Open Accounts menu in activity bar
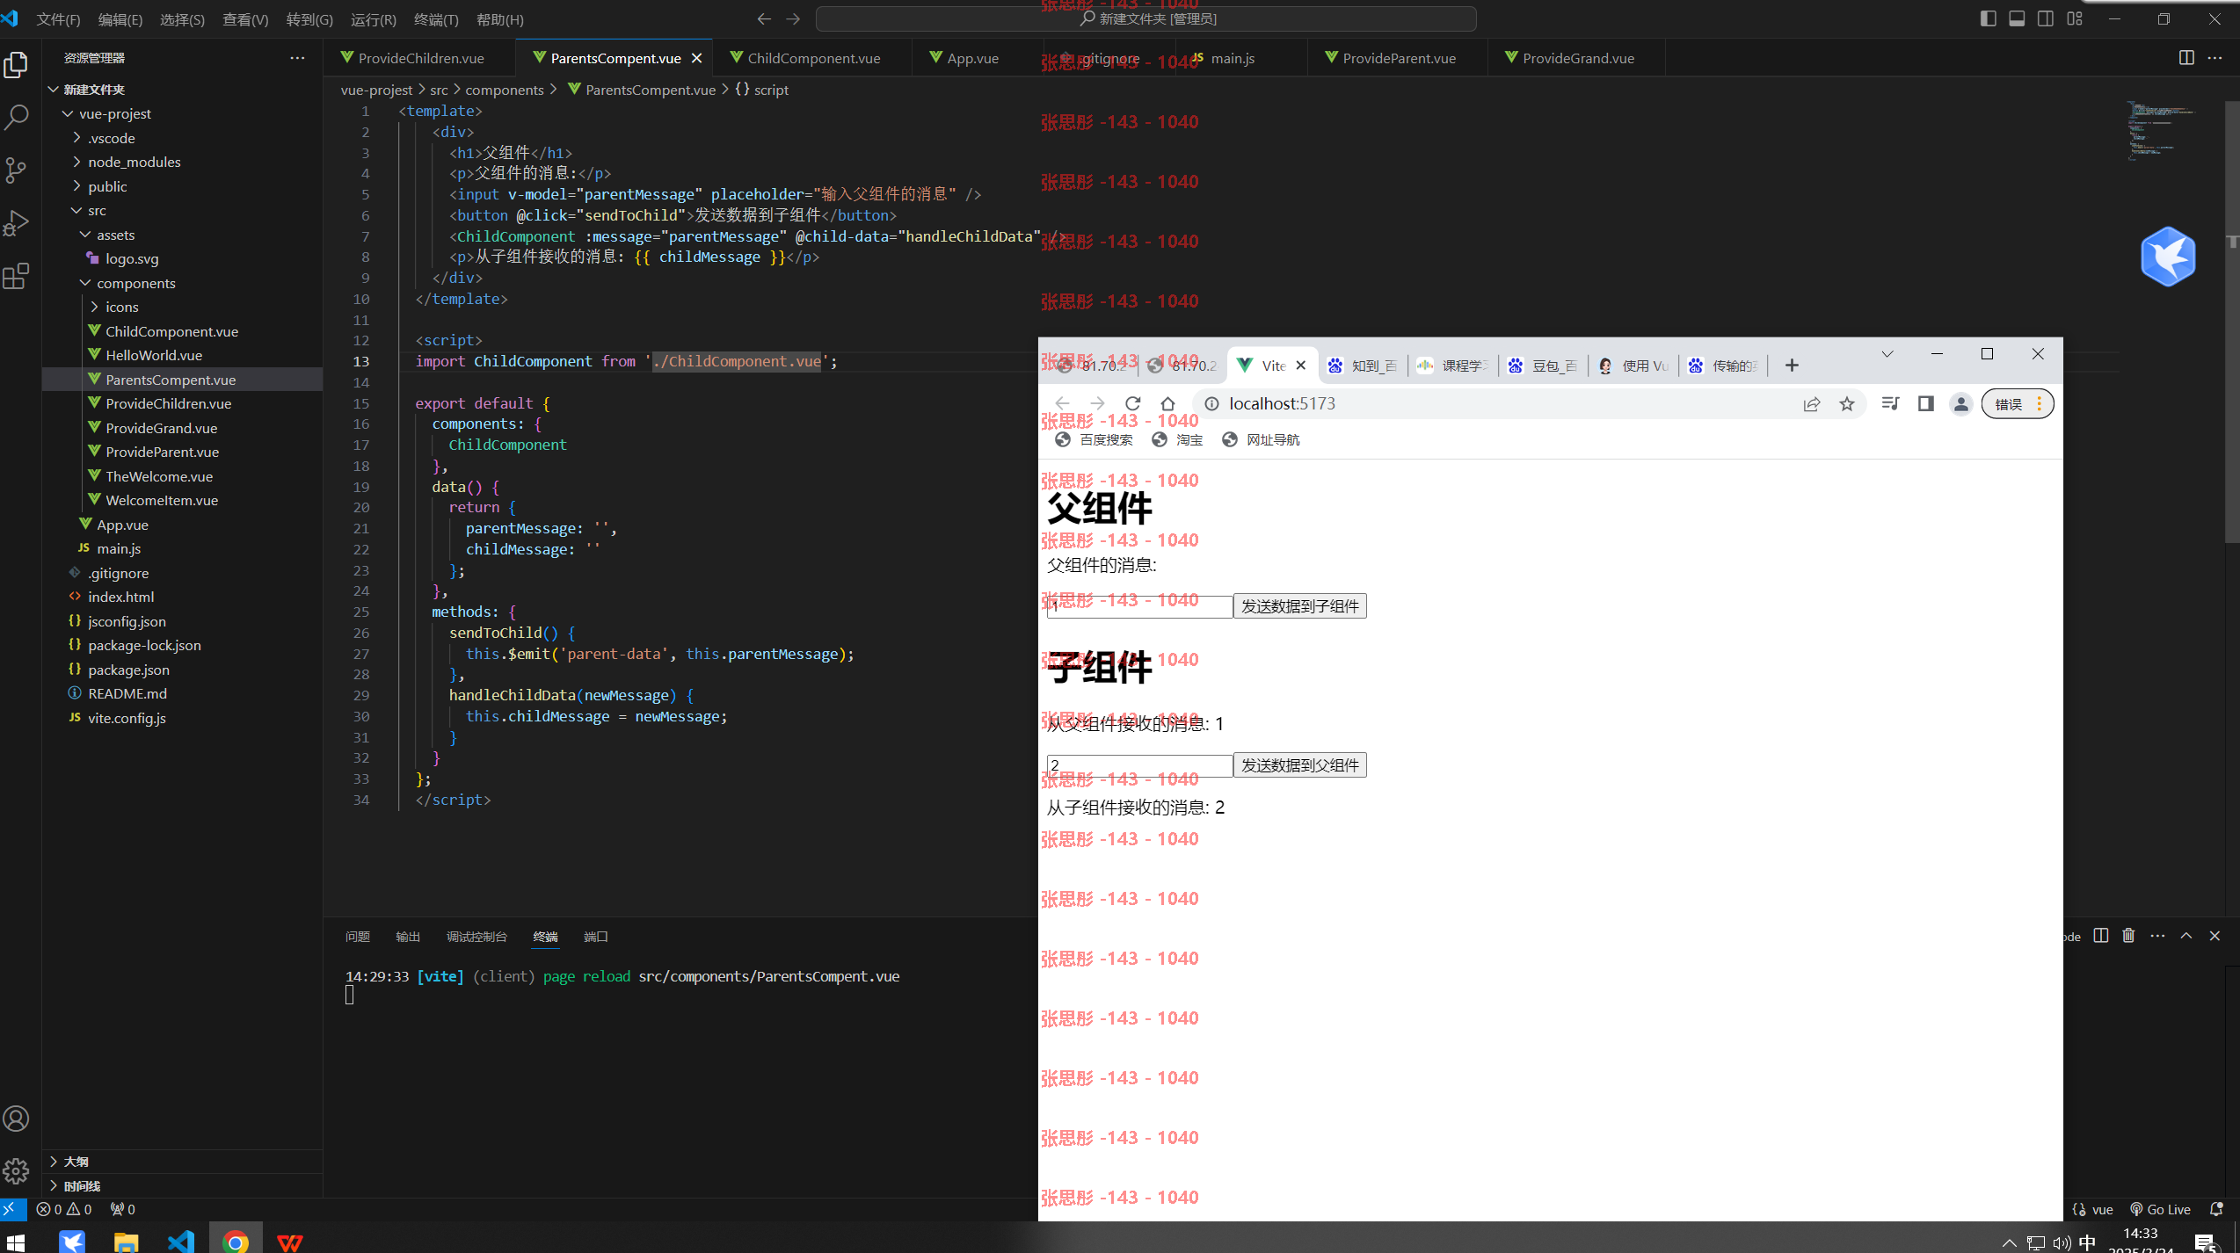Viewport: 2240px width, 1253px height. click(x=17, y=1119)
